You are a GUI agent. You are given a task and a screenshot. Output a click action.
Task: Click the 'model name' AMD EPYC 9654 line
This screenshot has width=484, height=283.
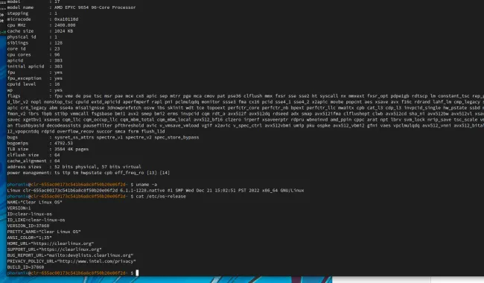(x=71, y=7)
